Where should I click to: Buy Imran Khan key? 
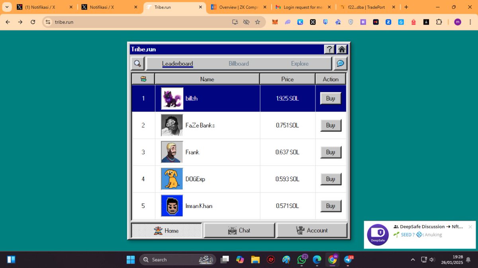pyautogui.click(x=331, y=206)
